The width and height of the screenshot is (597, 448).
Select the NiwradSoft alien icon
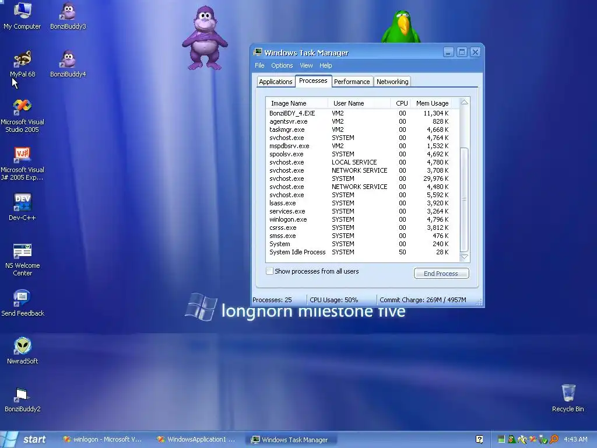pos(23,351)
